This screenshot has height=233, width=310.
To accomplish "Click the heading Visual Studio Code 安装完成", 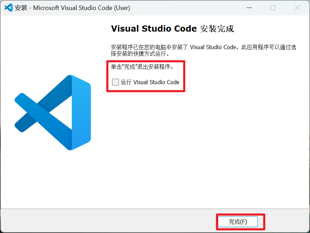I will pyautogui.click(x=172, y=29).
